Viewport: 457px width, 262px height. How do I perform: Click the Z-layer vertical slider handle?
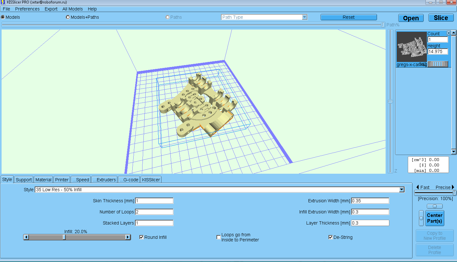click(390, 102)
